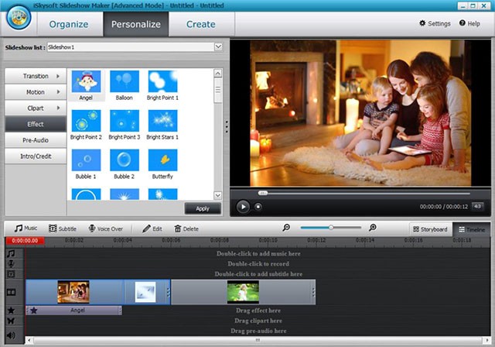Image resolution: width=495 pixels, height=347 pixels.
Task: Click "Double-click to add music here" text
Action: [x=258, y=253]
